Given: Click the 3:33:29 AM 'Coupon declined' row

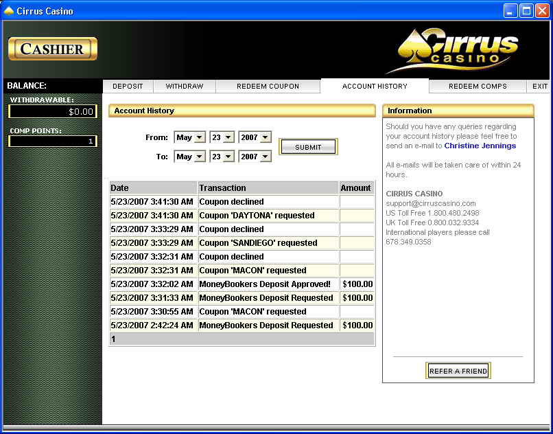Looking at the screenshot, I should point(242,229).
